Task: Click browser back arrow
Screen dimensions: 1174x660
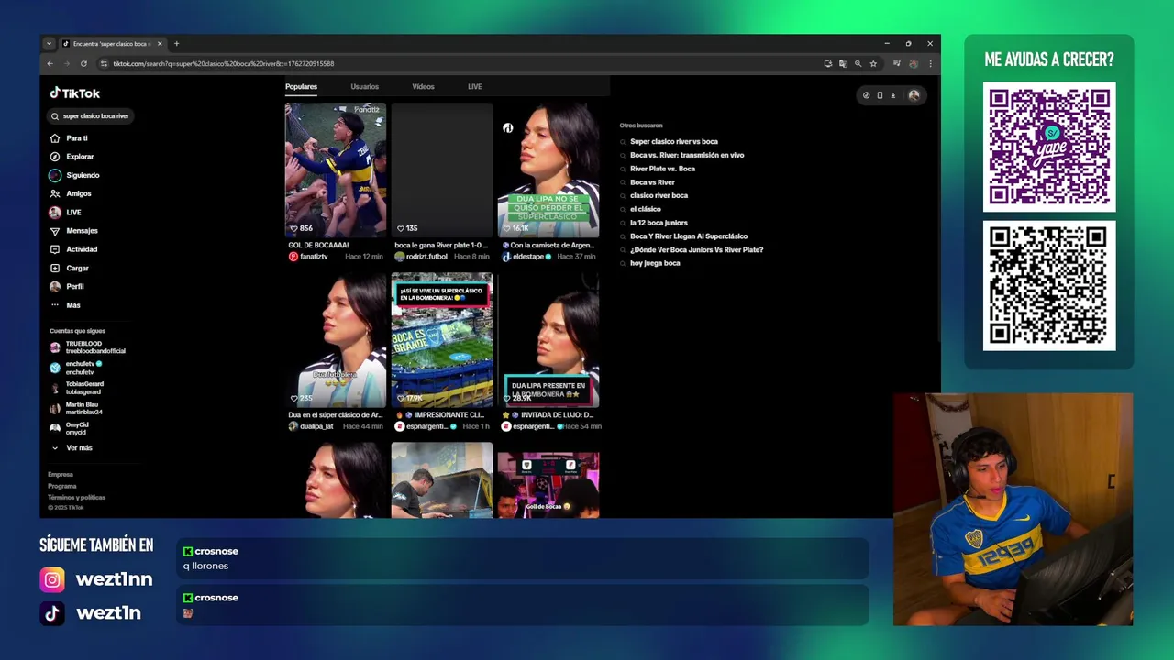Action: click(50, 63)
